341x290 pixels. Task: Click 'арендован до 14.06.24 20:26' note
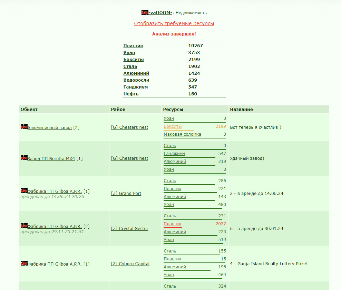[52, 197]
